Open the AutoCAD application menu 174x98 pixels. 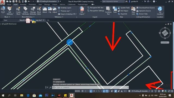tap(2, 2)
